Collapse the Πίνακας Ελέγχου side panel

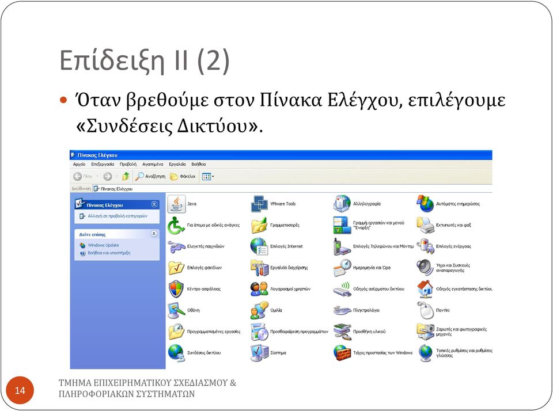tap(154, 204)
